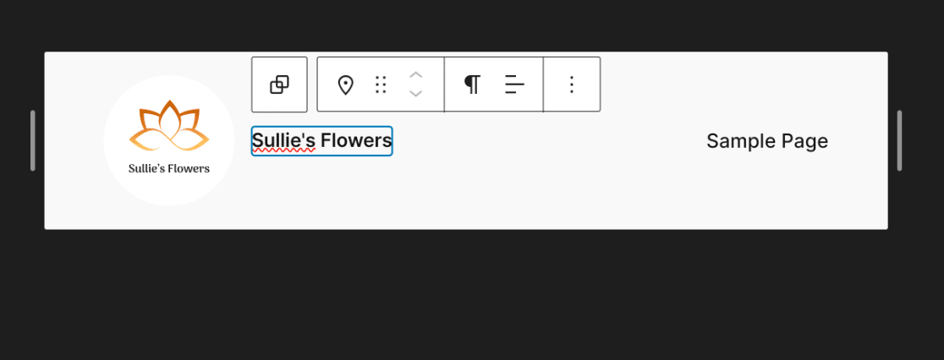Click the misspelled word Sullie's in site title
The image size is (944, 360).
tap(283, 140)
